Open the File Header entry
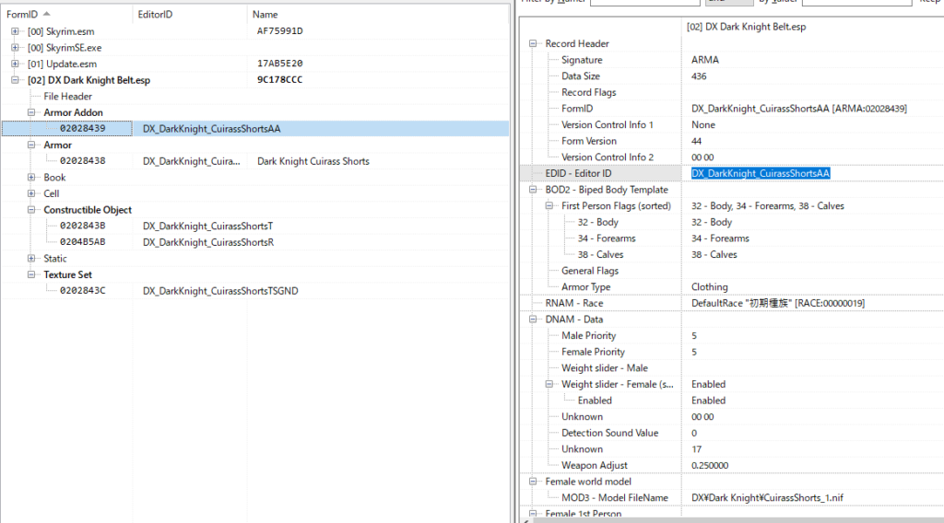Viewport: 944px width, 523px height. pyautogui.click(x=67, y=97)
